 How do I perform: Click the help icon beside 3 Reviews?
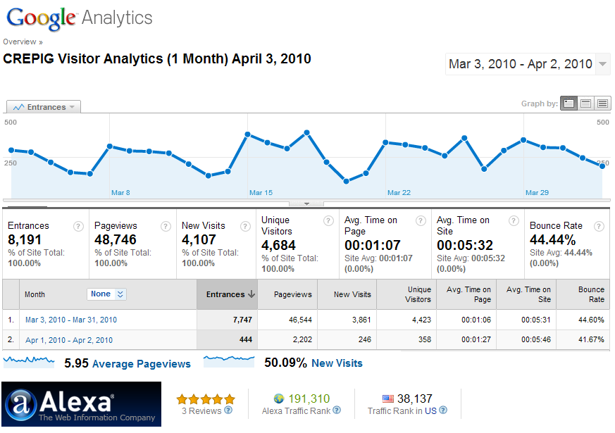pyautogui.click(x=228, y=410)
